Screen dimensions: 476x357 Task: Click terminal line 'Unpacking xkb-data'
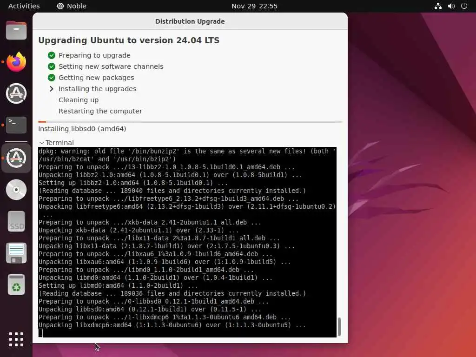click(x=139, y=230)
